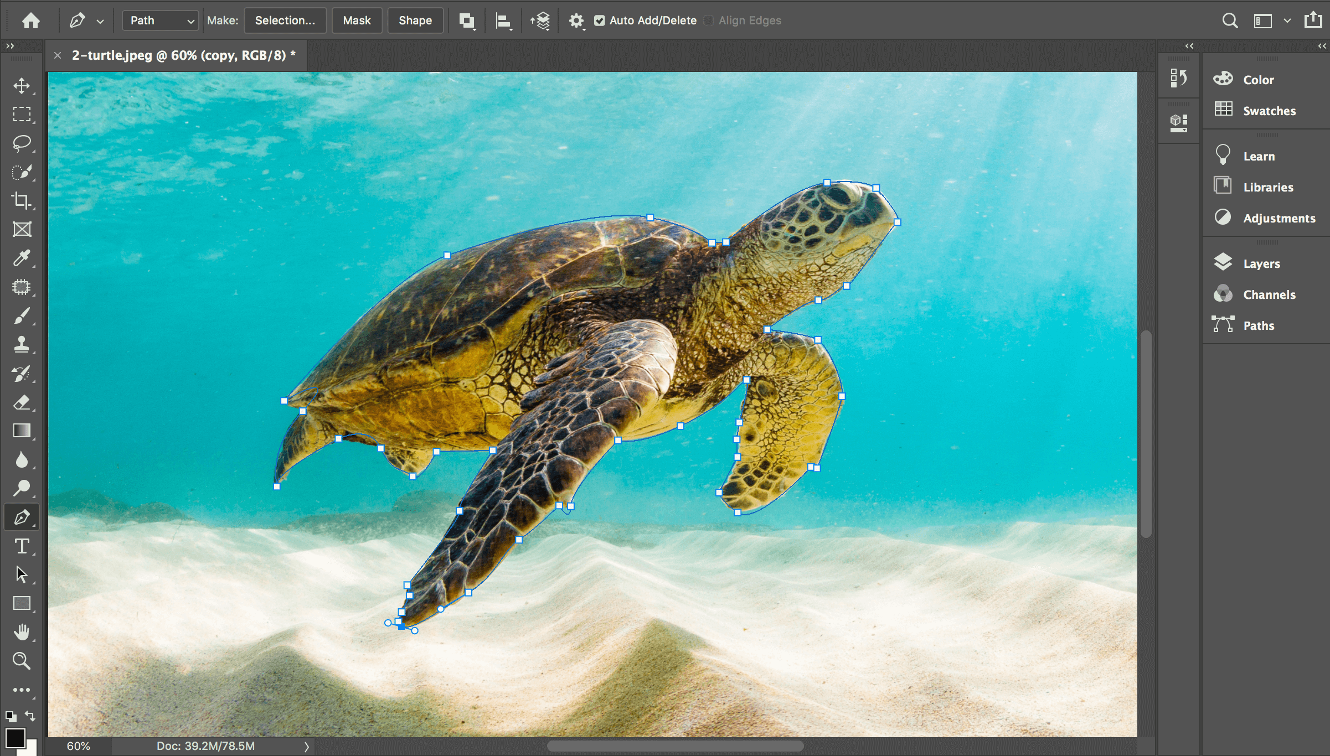This screenshot has width=1330, height=756.
Task: Expand the tools panel double arrows
Action: tap(10, 46)
